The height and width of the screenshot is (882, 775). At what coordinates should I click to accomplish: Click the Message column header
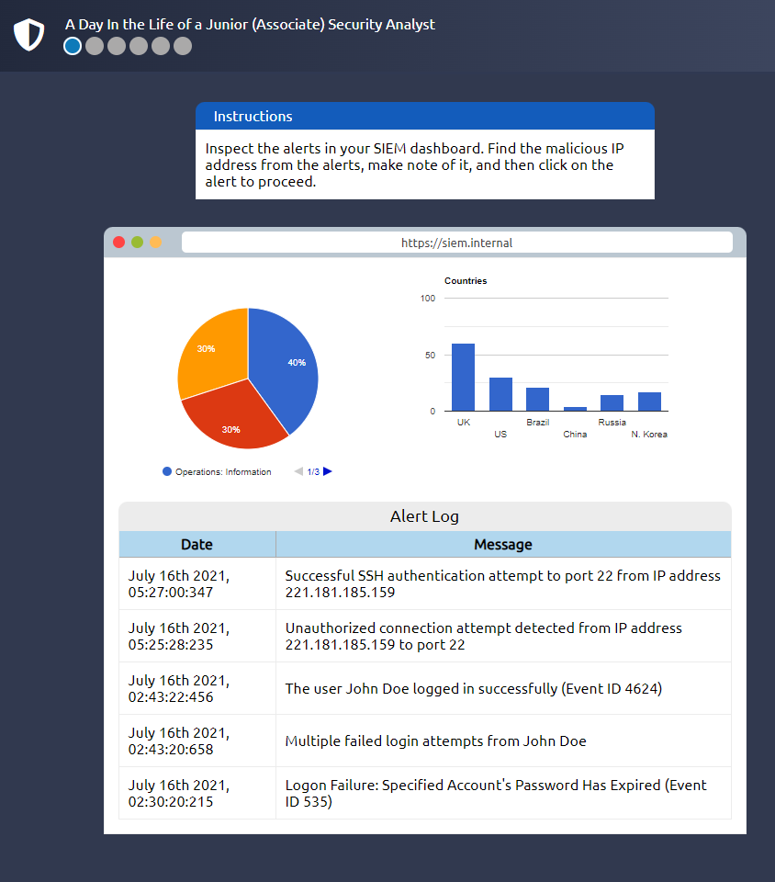tap(503, 545)
